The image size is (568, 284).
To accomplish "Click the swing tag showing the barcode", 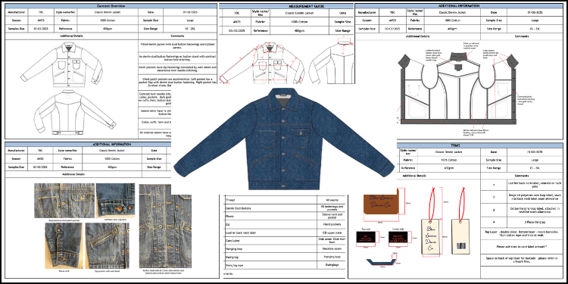I will 460,237.
